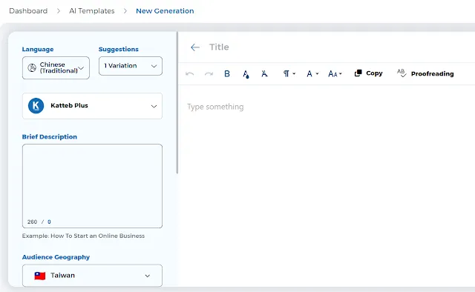This screenshot has height=292, width=475.
Task: Click the chevron beside Taiwan
Action: (x=148, y=276)
